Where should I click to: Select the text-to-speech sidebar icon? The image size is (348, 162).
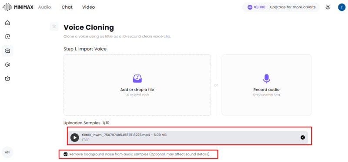point(7,37)
